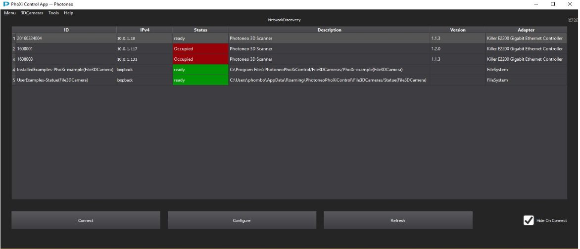Close the NetworkDiscovery panel
580x249 pixels.
click(x=576, y=20)
